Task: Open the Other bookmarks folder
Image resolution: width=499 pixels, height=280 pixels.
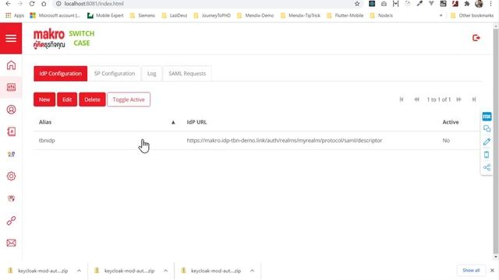Action: click(x=472, y=16)
